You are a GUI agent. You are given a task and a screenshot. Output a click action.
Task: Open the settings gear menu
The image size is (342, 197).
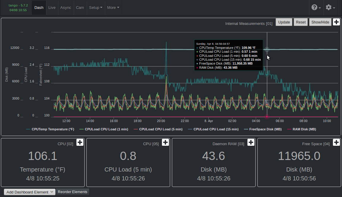point(329,8)
